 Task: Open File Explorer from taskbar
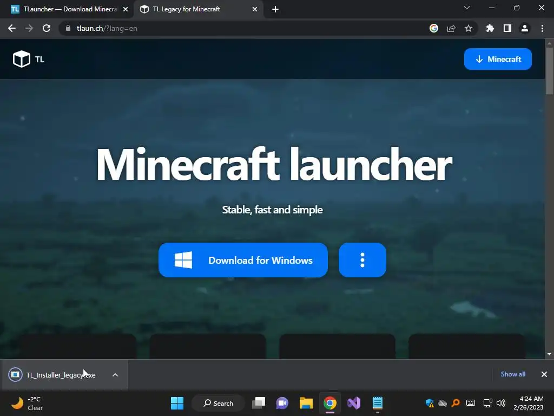point(306,403)
